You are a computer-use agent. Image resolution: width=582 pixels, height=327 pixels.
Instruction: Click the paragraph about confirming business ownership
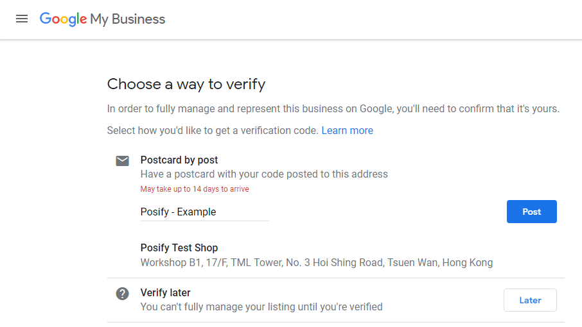[333, 109]
